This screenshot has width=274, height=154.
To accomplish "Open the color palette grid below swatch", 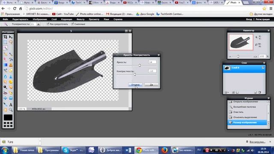I will coord(8,124).
